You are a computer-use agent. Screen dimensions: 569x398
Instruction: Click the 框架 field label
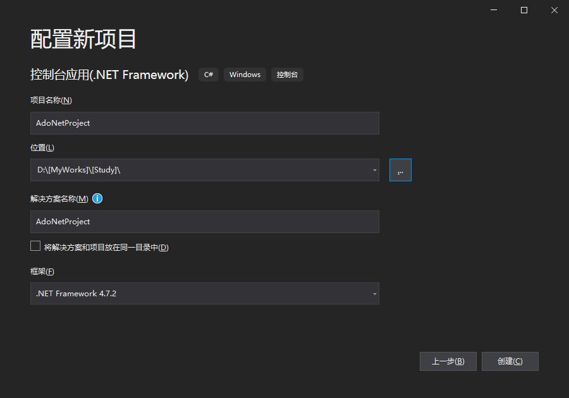coord(42,272)
